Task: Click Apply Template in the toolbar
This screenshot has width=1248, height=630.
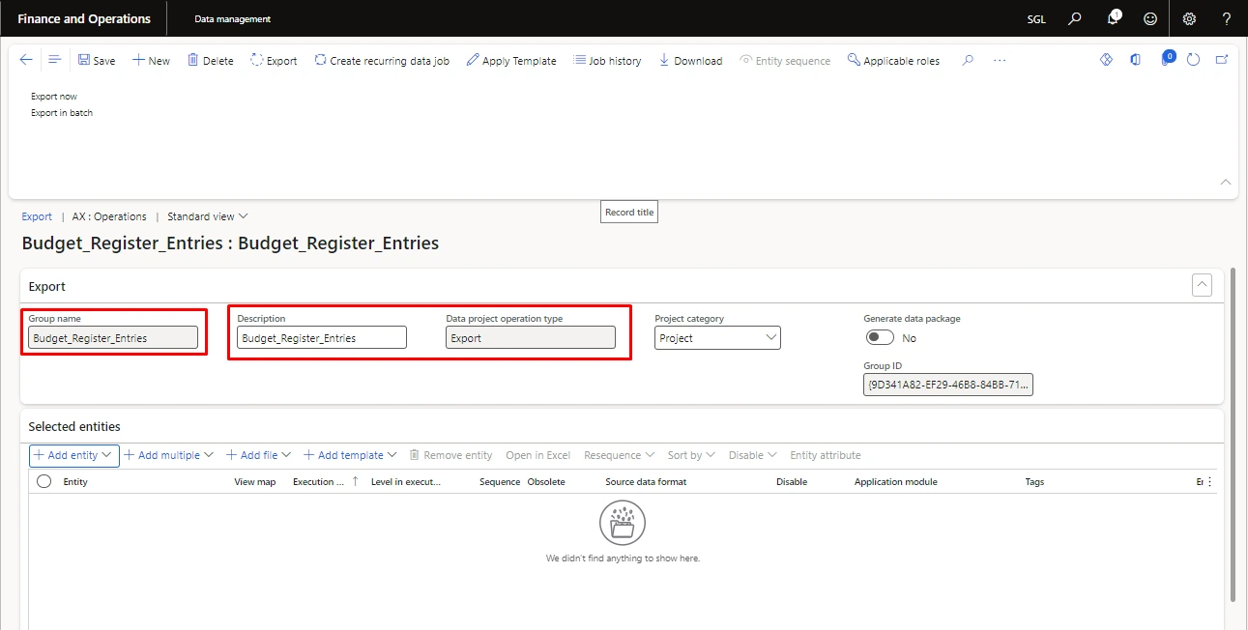Action: tap(511, 60)
